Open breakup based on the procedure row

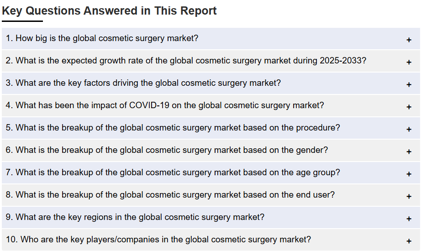pyautogui.click(x=211, y=128)
